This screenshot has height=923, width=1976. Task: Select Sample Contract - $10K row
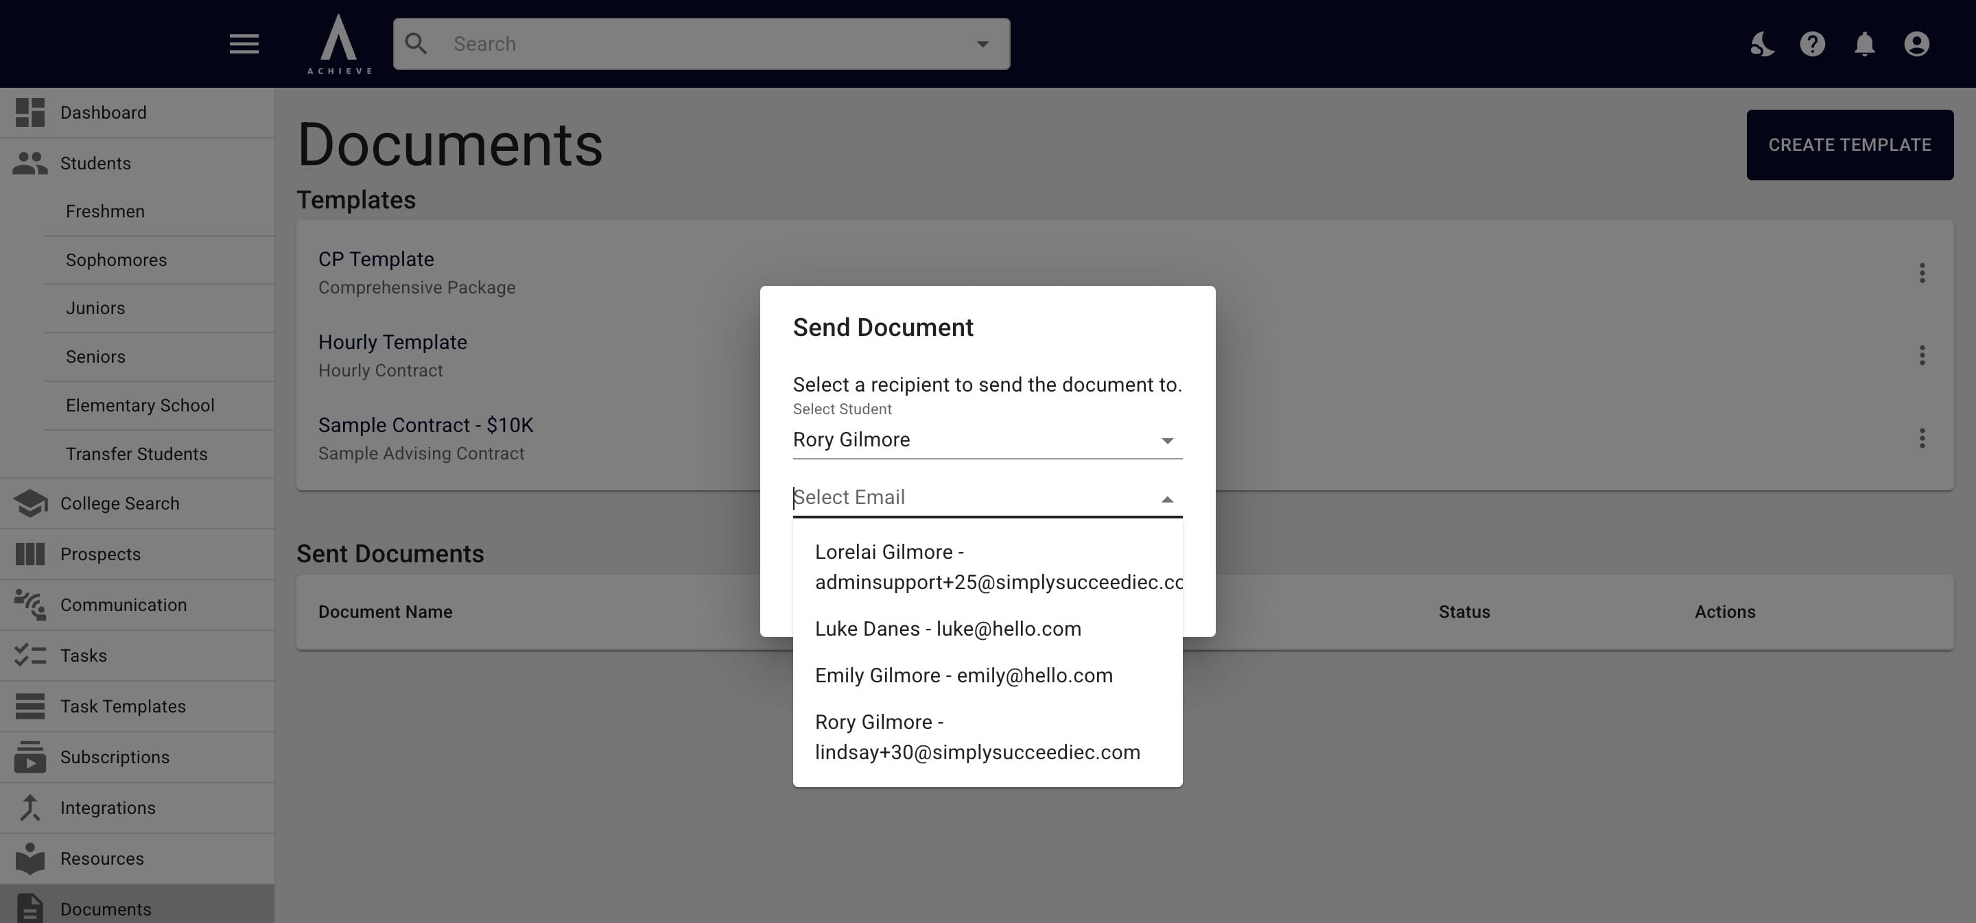1125,438
